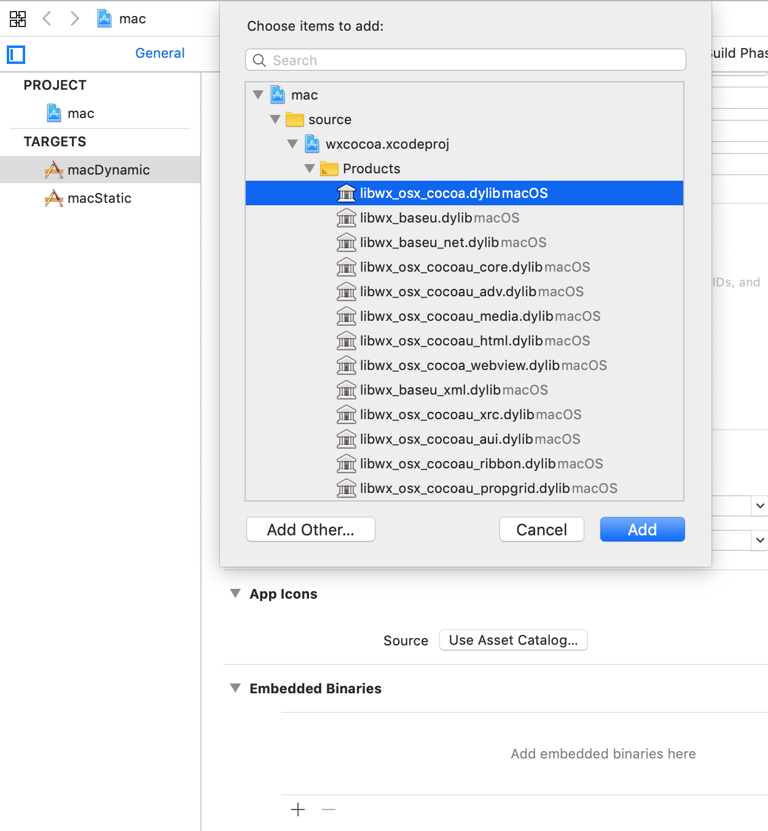Select libwx_osx_cocoau_adv.dylib row
The image size is (768, 831).
point(464,291)
